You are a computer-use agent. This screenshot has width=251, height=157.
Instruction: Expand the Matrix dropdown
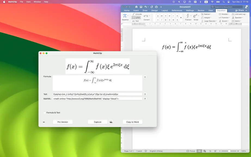coord(236,21)
